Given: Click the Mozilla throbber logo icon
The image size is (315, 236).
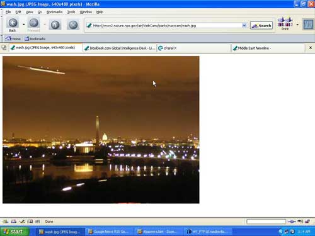Looking at the screenshot, I should click(x=308, y=25).
